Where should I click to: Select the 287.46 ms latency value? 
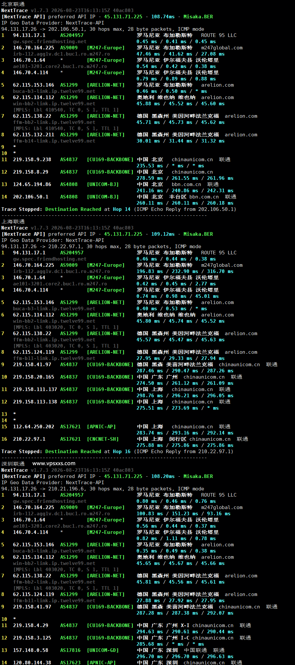(150, 371)
